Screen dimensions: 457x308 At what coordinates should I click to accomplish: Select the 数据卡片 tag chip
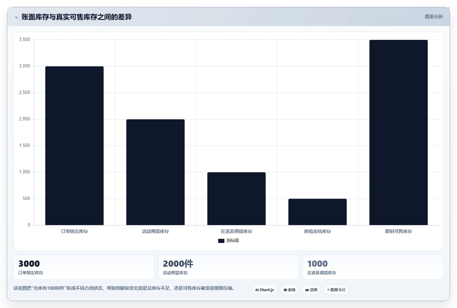(336, 290)
